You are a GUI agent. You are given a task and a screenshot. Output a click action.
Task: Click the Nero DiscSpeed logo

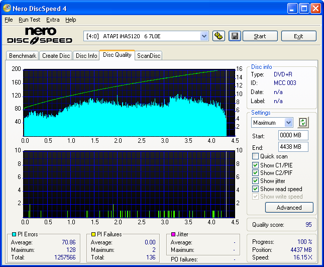click(x=39, y=35)
